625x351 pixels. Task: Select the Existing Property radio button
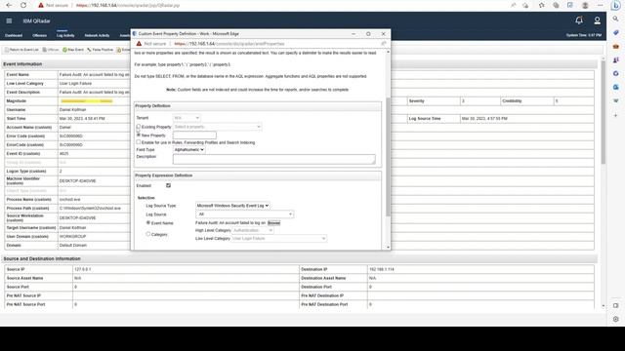(x=139, y=127)
